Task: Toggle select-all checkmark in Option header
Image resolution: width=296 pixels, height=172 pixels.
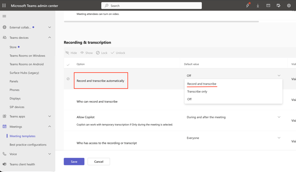Action: 68,65
